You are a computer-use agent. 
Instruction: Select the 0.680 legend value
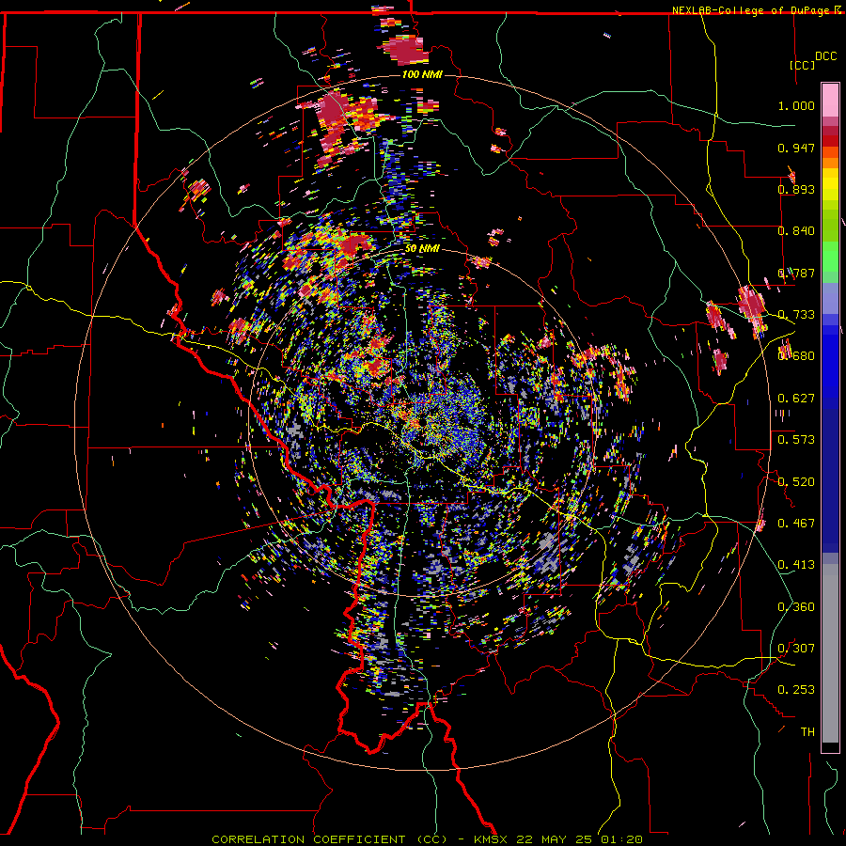(796, 356)
